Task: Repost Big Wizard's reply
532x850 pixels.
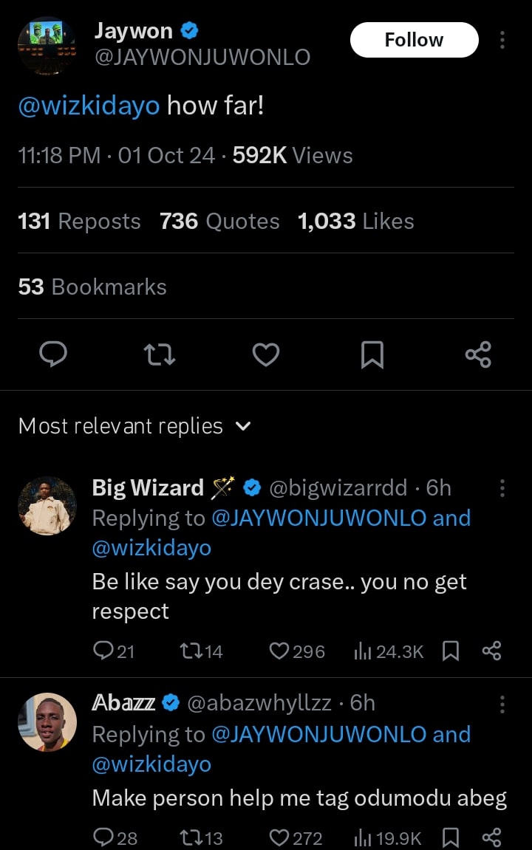Action: coord(190,651)
